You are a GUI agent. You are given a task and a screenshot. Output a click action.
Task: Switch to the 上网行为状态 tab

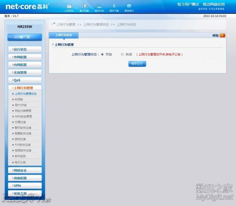tap(64, 35)
